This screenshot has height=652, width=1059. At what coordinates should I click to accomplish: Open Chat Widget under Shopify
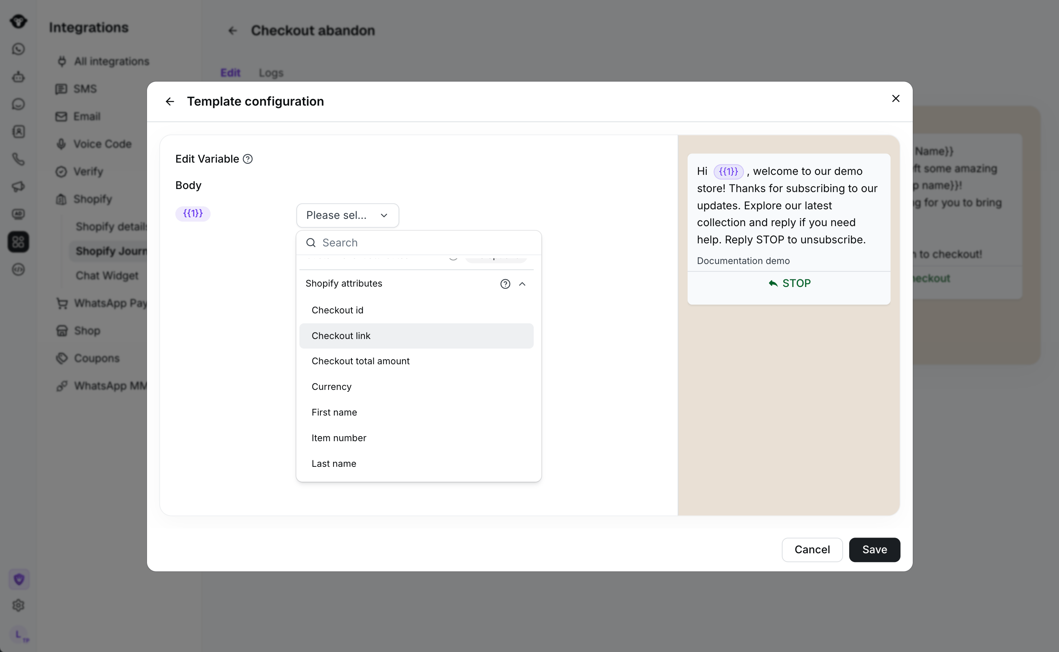(107, 275)
